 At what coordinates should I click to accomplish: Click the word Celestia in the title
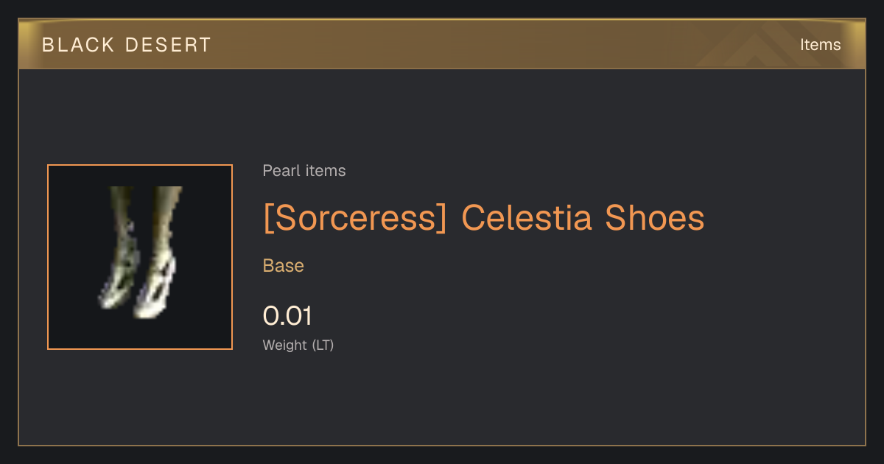pyautogui.click(x=527, y=219)
